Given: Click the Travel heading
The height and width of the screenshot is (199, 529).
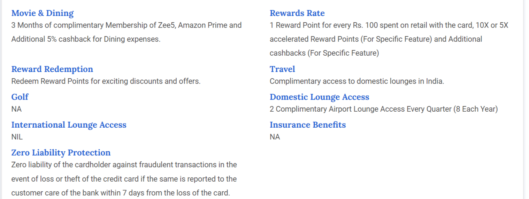Looking at the screenshot, I should point(282,69).
